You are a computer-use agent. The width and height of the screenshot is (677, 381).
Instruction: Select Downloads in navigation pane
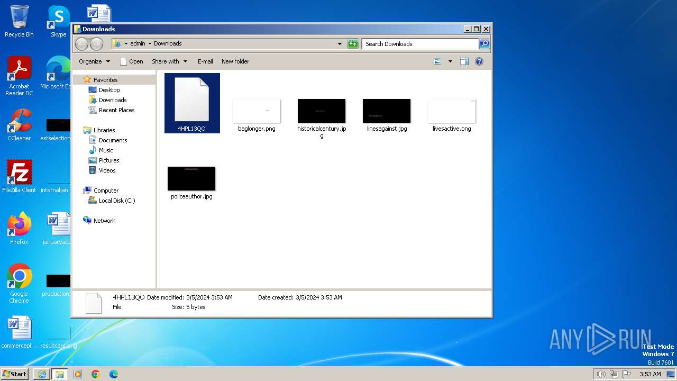pyautogui.click(x=113, y=100)
